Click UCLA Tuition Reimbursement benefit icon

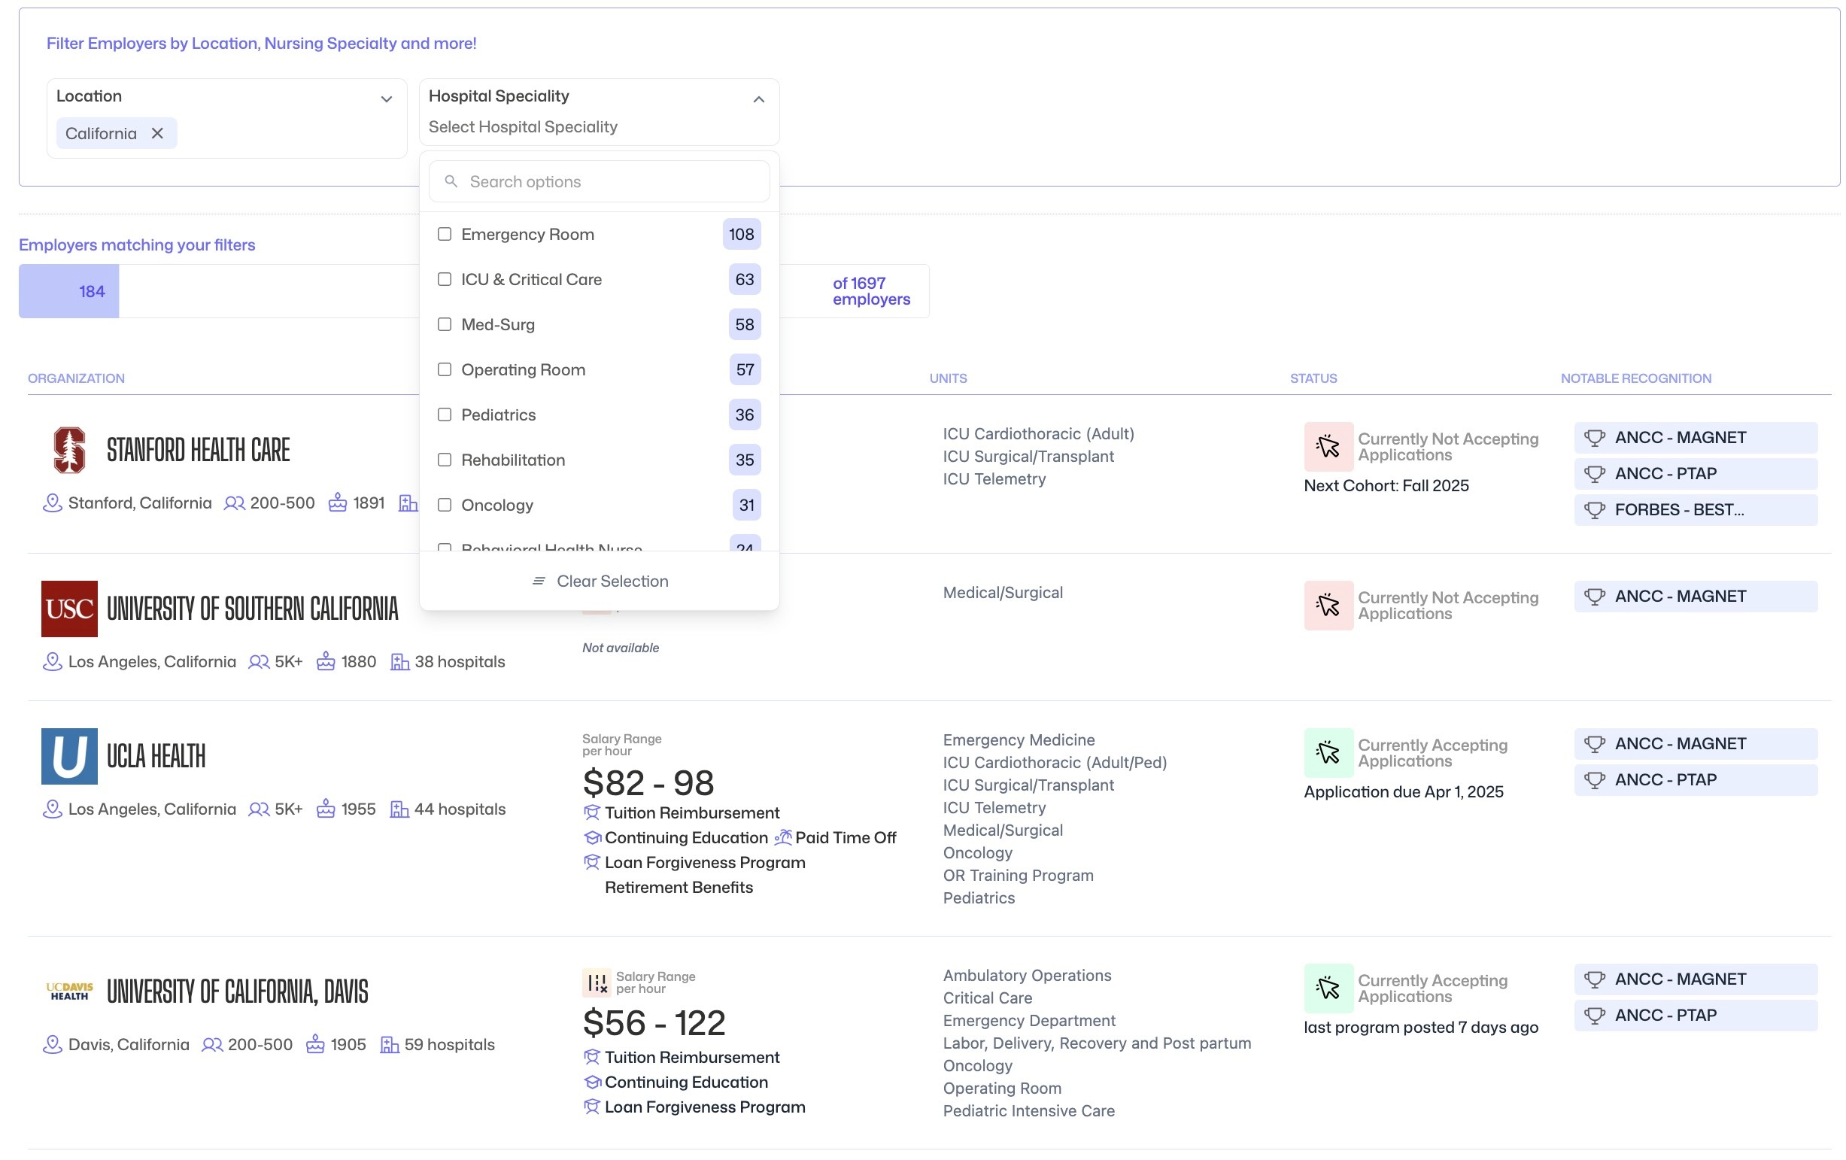click(x=592, y=812)
